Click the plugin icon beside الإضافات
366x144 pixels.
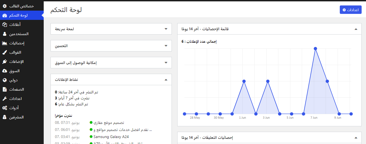pyautogui.click(x=5, y=62)
